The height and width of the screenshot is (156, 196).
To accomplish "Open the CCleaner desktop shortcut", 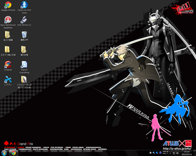I will pyautogui.click(x=8, y=66).
